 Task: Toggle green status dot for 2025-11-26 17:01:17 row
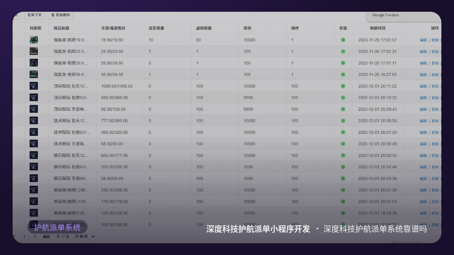tap(343, 63)
